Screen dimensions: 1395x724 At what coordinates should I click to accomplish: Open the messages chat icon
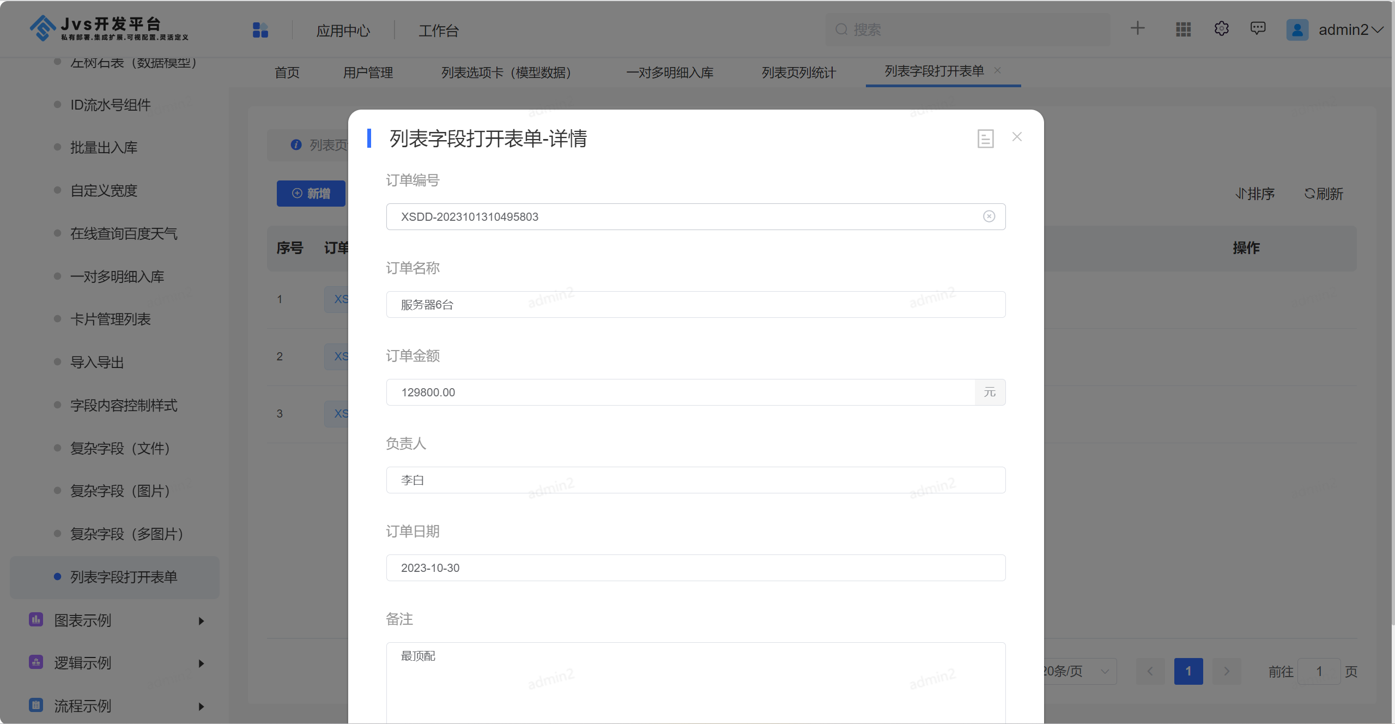tap(1258, 28)
